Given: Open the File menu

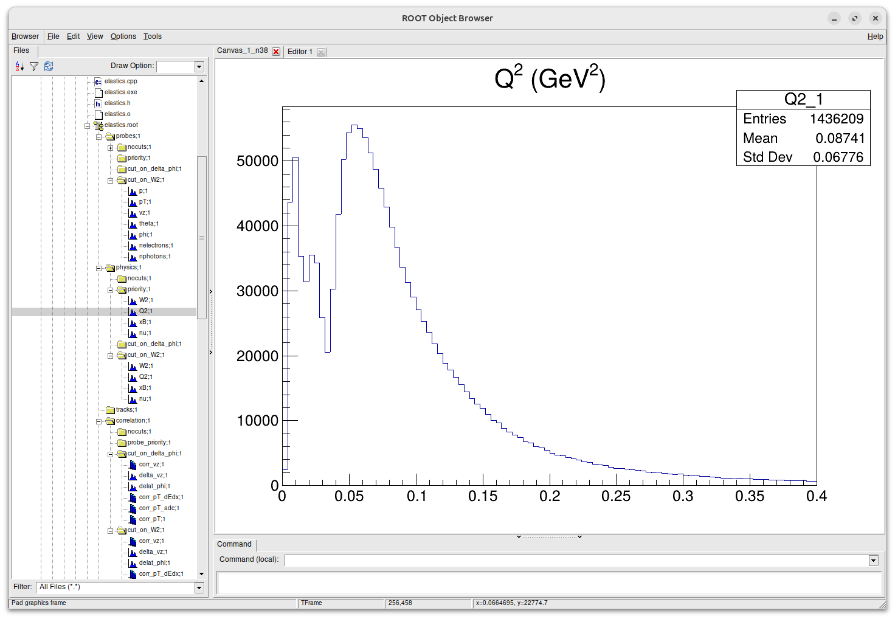Looking at the screenshot, I should point(54,36).
